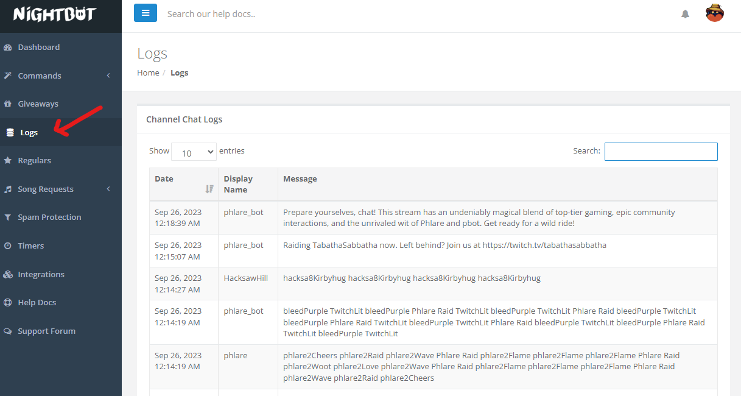Click the Home breadcrumb link
The width and height of the screenshot is (741, 396).
(148, 72)
